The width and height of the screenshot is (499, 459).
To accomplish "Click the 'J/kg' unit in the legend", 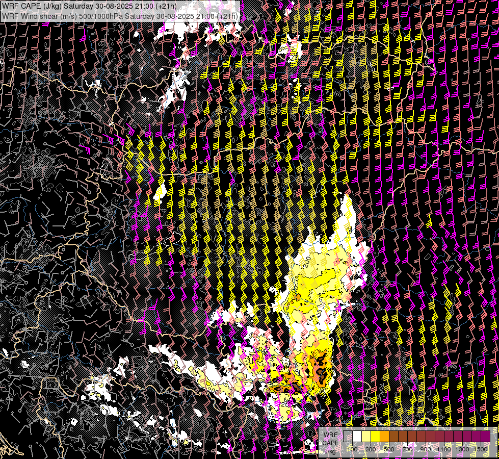I will (x=330, y=451).
